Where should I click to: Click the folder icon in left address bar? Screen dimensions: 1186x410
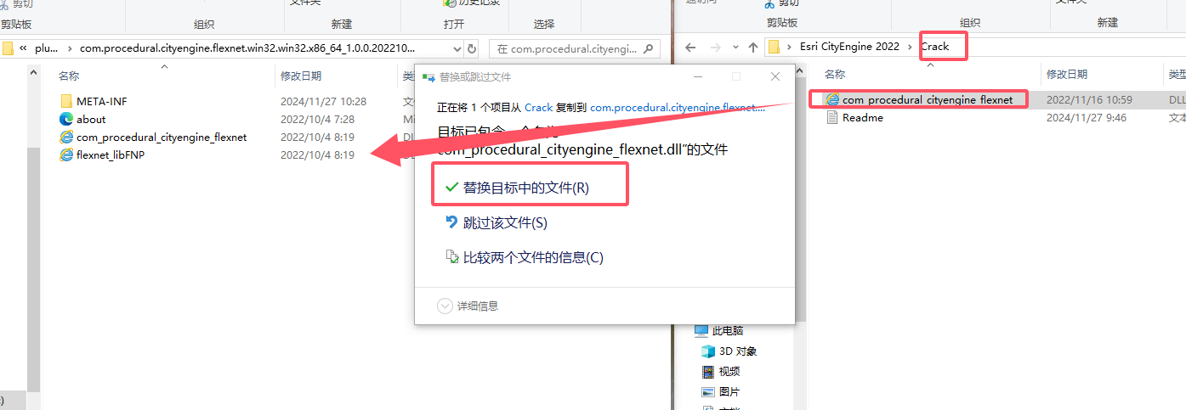point(8,48)
